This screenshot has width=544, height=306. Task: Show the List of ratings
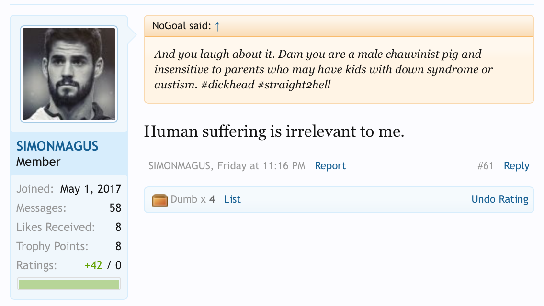click(x=232, y=199)
